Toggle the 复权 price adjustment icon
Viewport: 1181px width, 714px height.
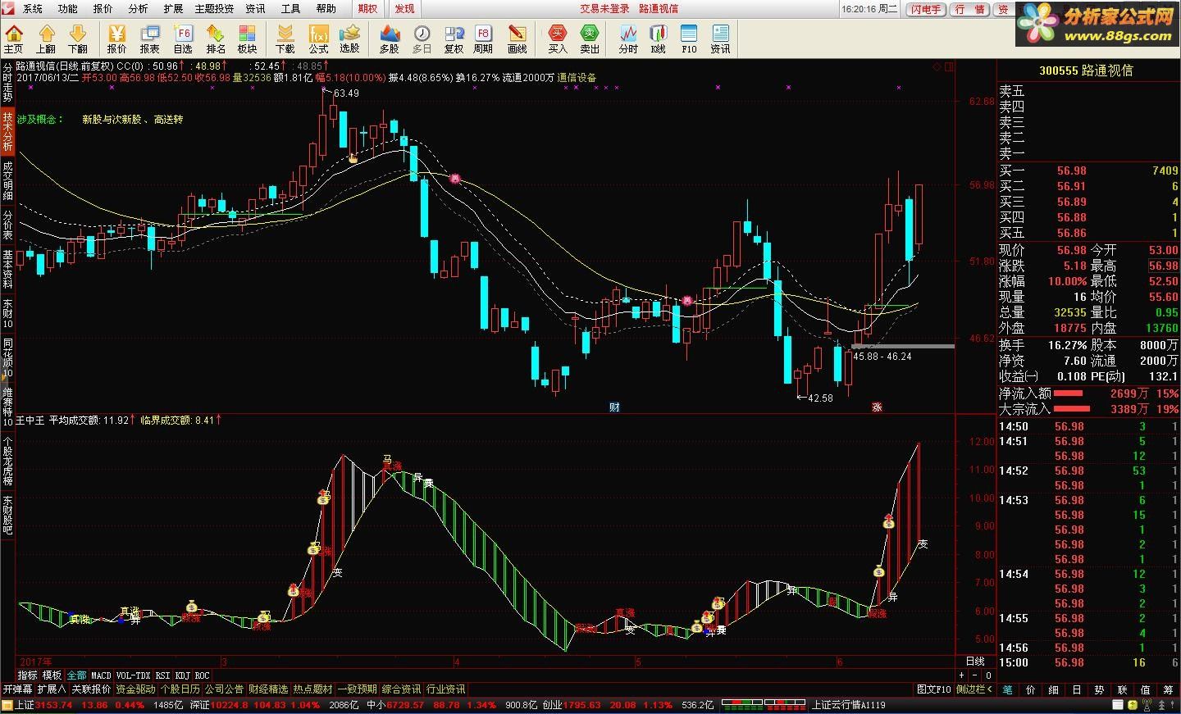point(454,39)
